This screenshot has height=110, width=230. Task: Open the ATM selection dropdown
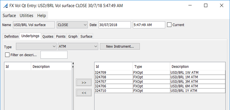[78, 47]
